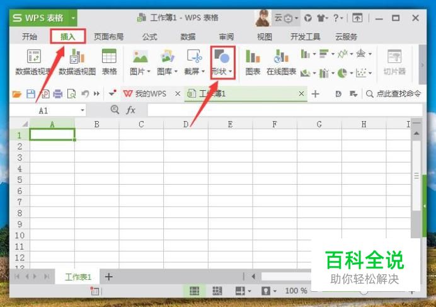
Task: Select column B header
Action: tap(97, 124)
